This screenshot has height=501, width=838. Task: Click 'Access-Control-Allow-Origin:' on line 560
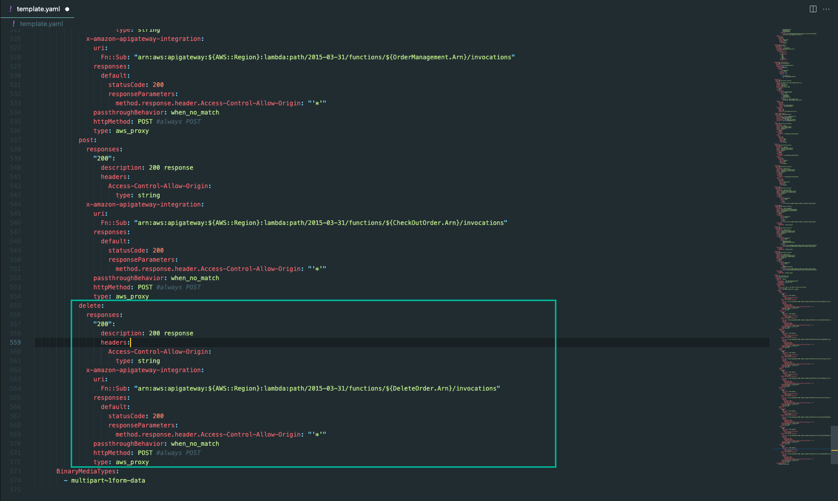160,352
